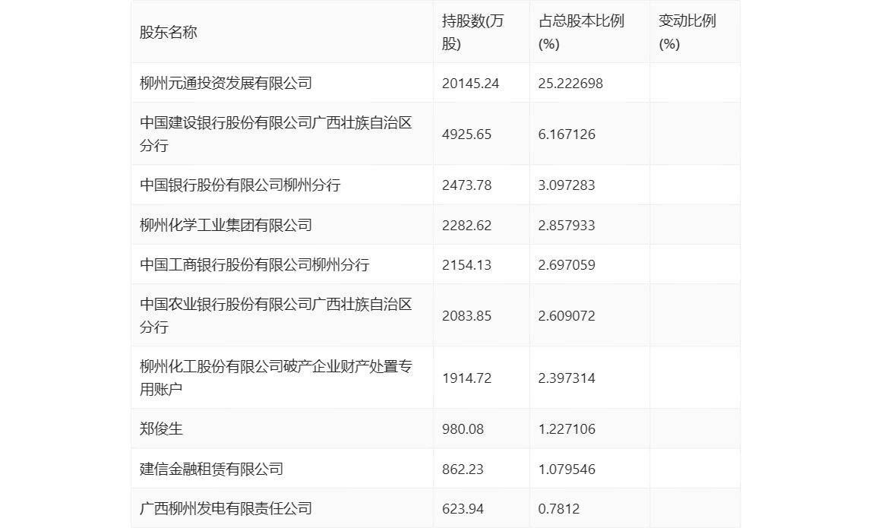
Task: Select the share count 2083.85
Action: tap(466, 316)
